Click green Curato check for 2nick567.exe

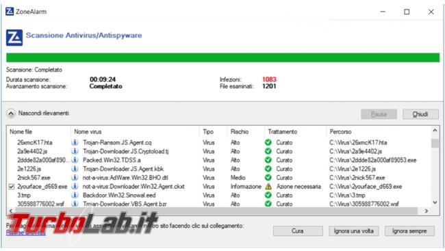tap(268, 178)
